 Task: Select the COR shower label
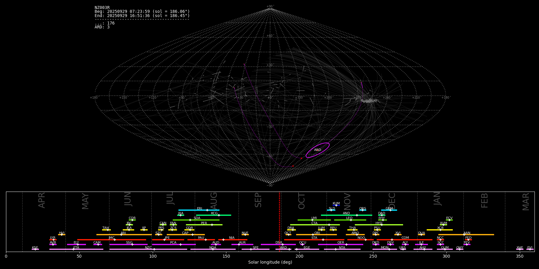point(132,218)
